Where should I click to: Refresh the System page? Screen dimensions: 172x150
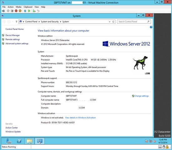pyautogui.click(x=113, y=22)
